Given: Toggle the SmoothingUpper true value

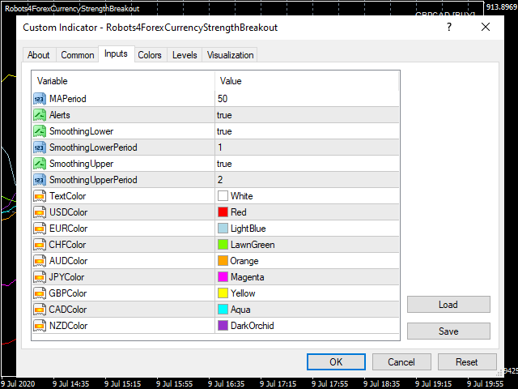Looking at the screenshot, I should 224,164.
